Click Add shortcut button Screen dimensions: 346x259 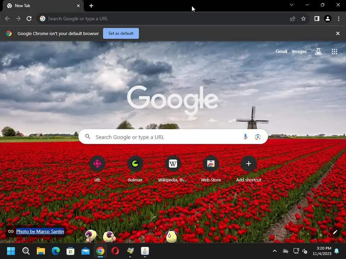[248, 169]
